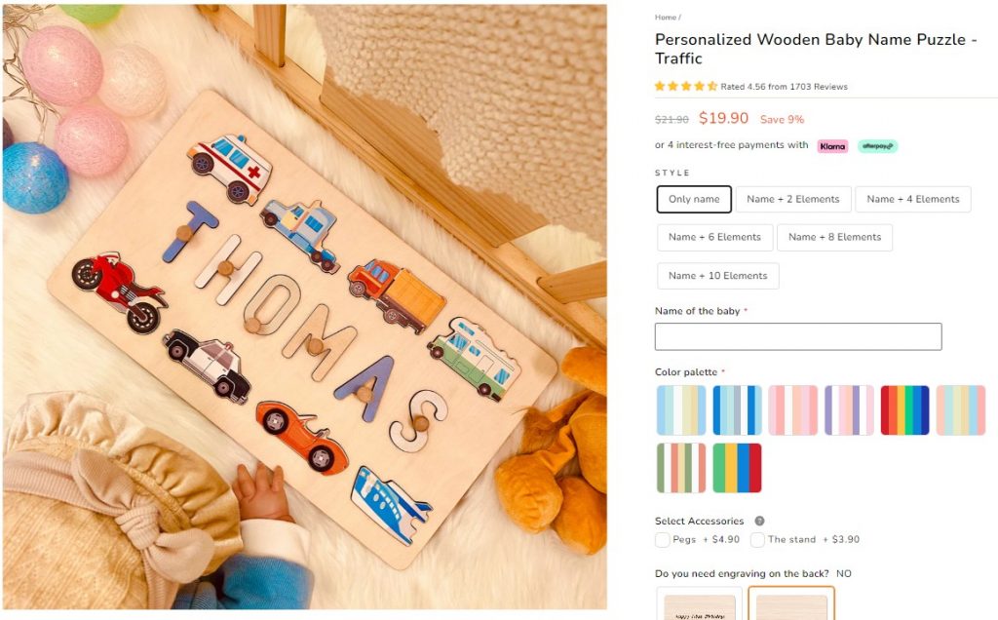Click the star rating icons
Image resolution: width=998 pixels, height=620 pixels.
(x=686, y=86)
